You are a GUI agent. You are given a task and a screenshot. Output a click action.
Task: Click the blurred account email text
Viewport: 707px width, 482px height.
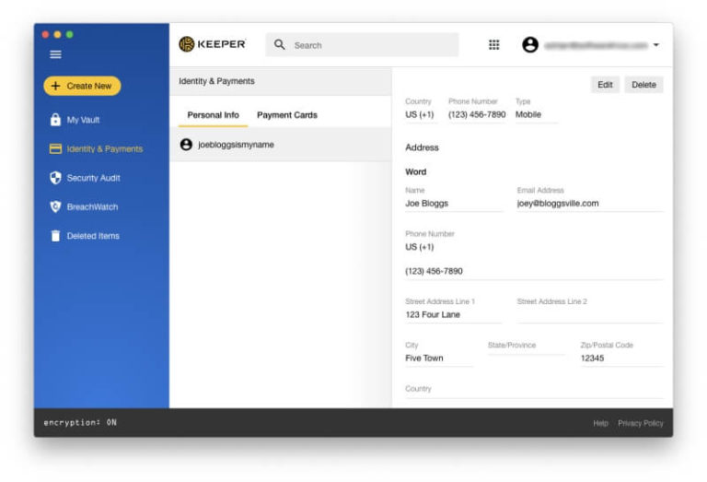tap(597, 45)
